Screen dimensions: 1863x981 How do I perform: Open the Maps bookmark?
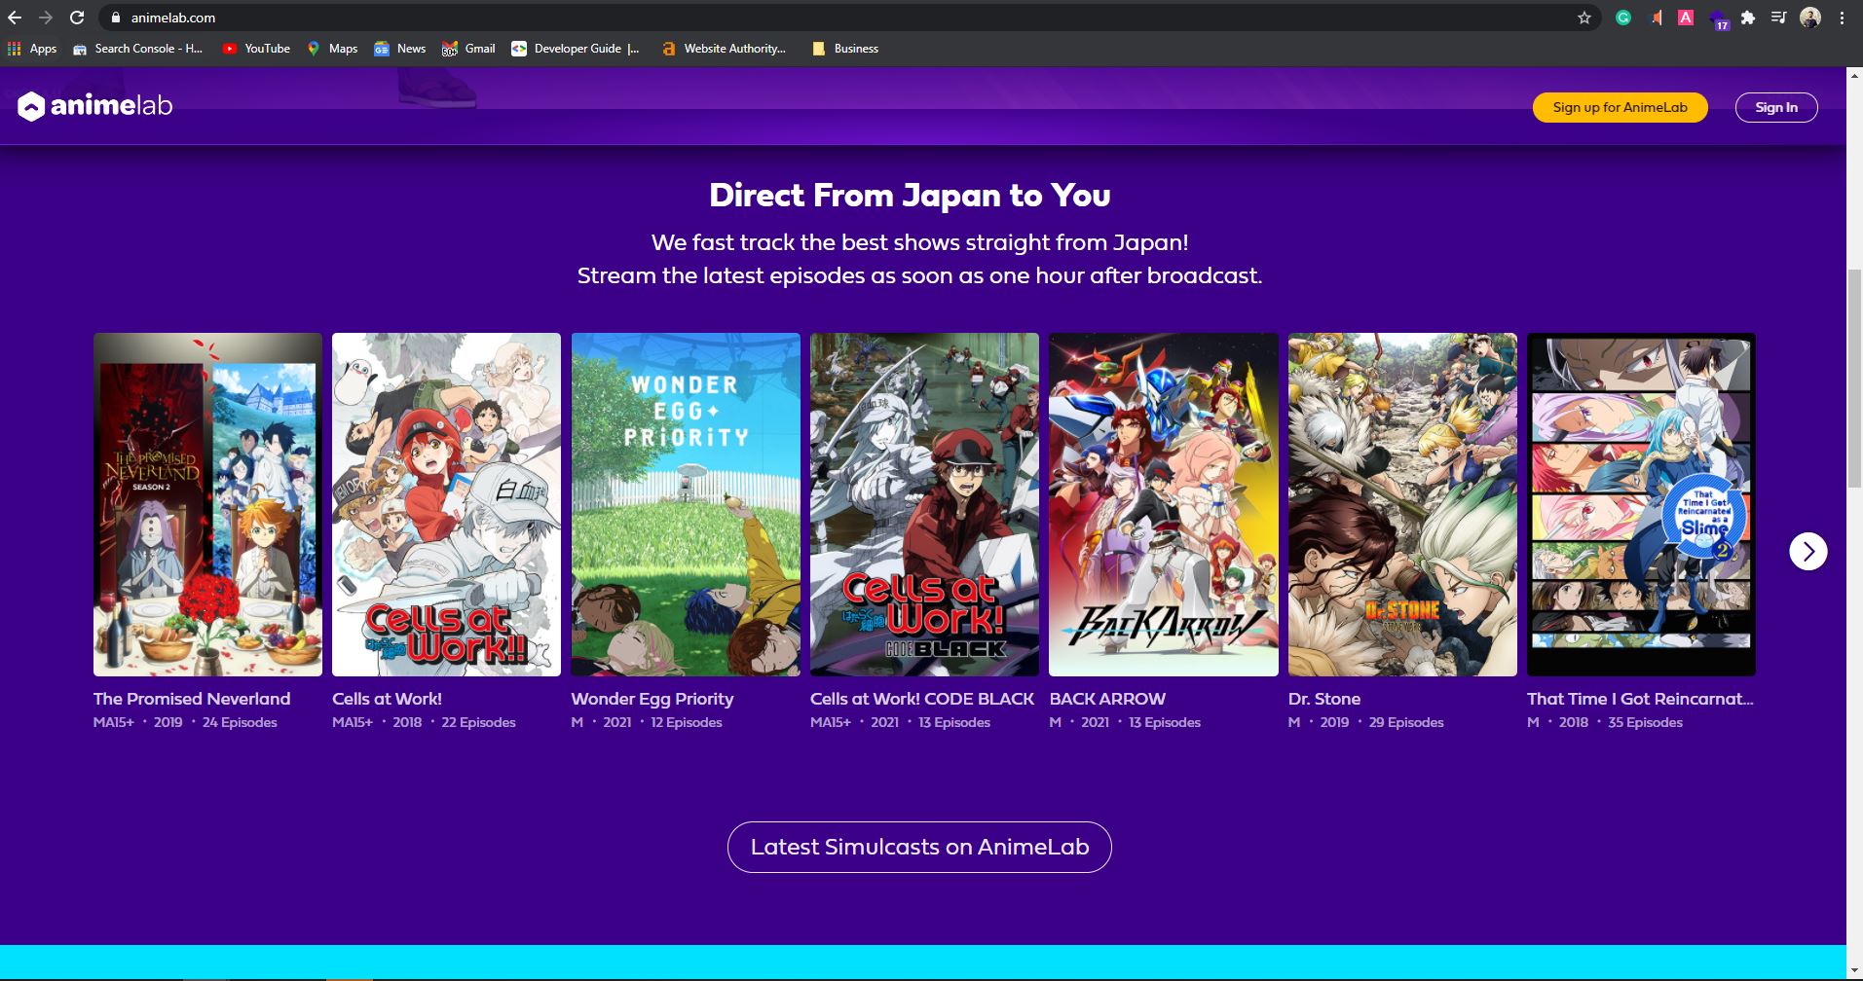click(332, 49)
